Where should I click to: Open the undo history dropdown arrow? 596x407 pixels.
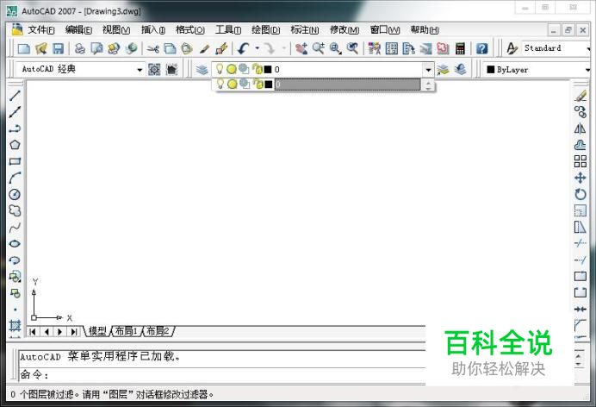pos(258,48)
